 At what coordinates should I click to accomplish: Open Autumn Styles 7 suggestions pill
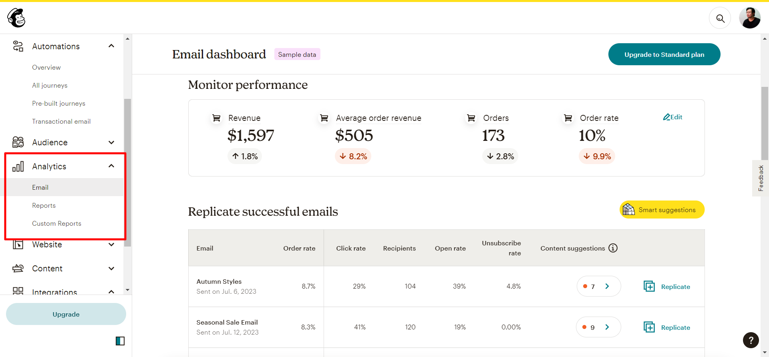pos(599,286)
